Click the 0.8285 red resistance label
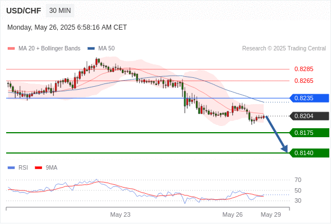 [304, 69]
